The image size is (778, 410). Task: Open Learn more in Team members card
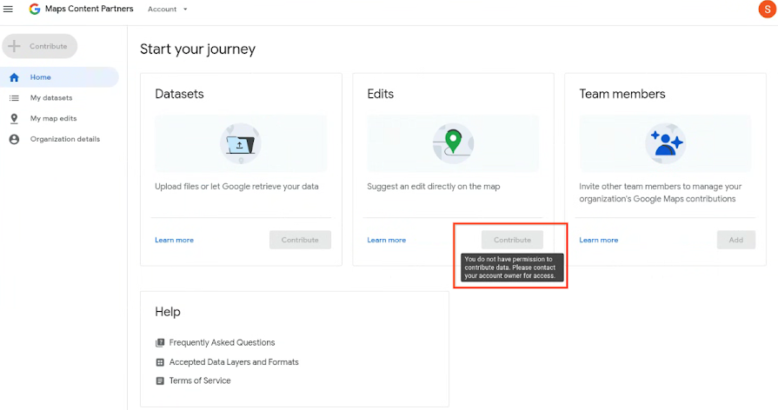click(x=598, y=240)
